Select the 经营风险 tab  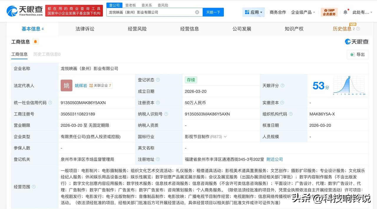coord(137,29)
